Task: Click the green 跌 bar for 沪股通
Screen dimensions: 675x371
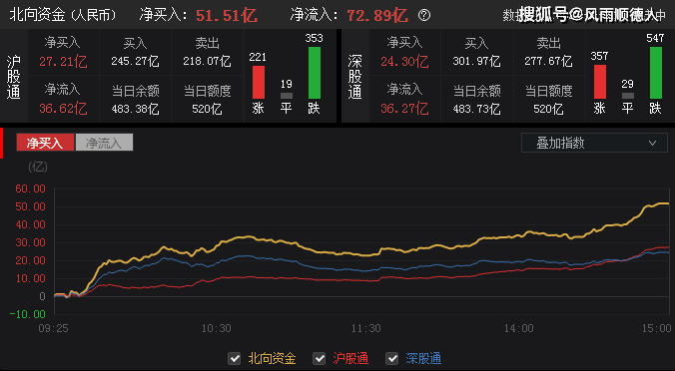Action: pyautogui.click(x=315, y=73)
